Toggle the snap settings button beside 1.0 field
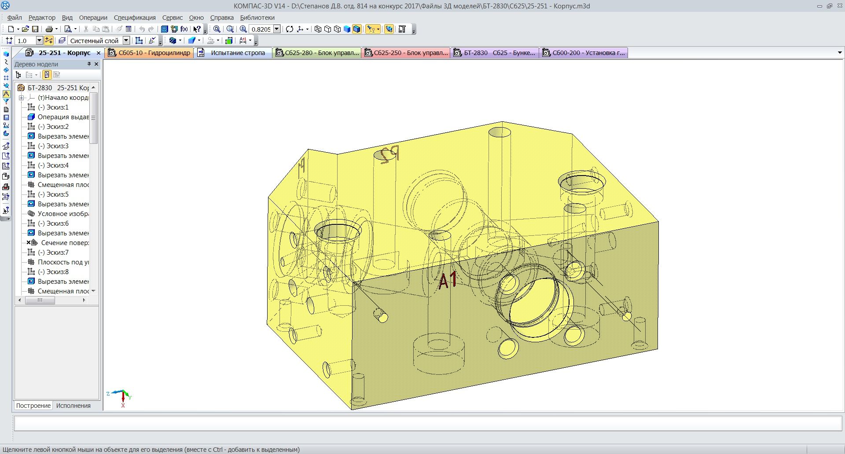845x454 pixels. (x=49, y=40)
